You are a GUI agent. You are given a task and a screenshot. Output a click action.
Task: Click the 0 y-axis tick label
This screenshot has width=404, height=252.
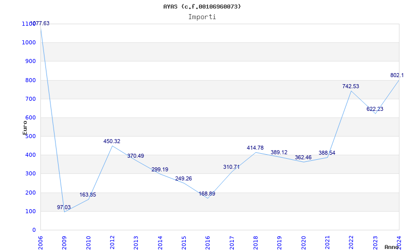pyautogui.click(x=34, y=230)
